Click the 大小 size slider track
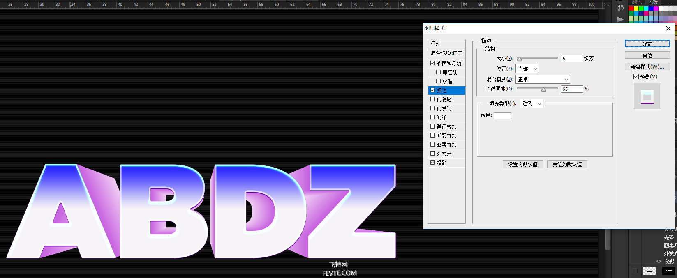The height and width of the screenshot is (278, 677). 537,58
